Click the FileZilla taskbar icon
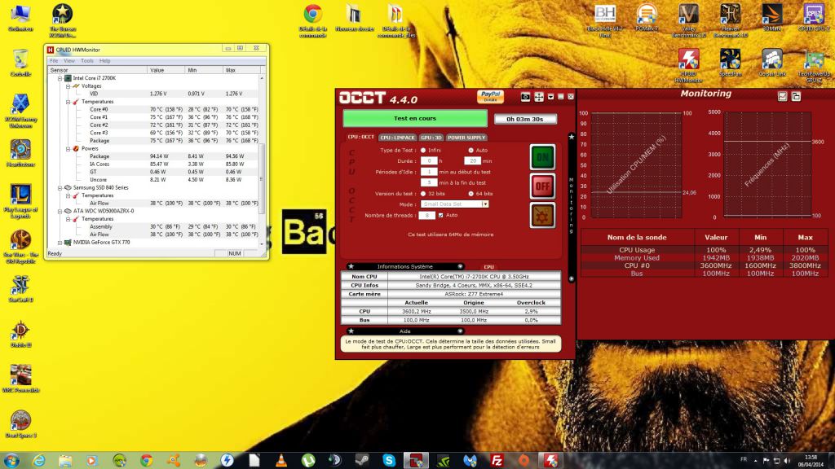Image resolution: width=835 pixels, height=469 pixels. pos(497,460)
